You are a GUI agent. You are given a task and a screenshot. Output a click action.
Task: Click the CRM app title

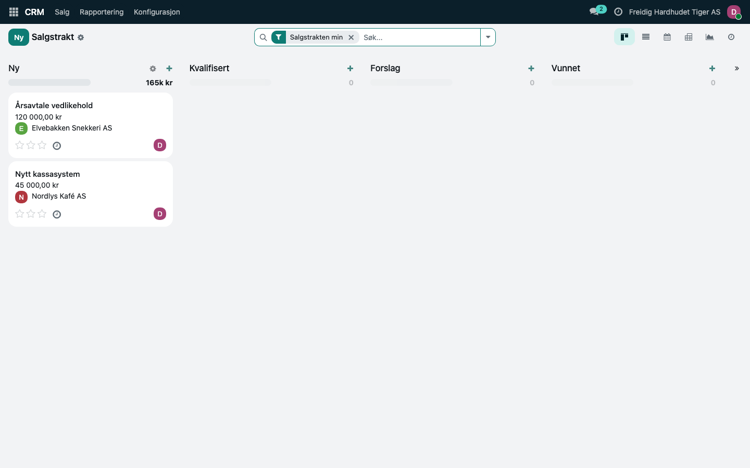click(x=34, y=12)
